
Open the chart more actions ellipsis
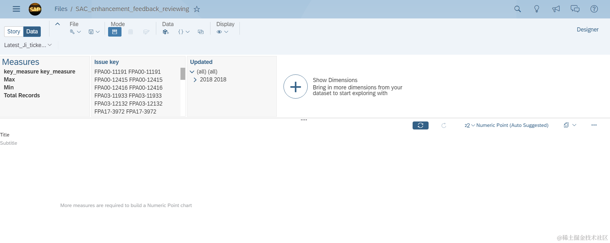(594, 125)
